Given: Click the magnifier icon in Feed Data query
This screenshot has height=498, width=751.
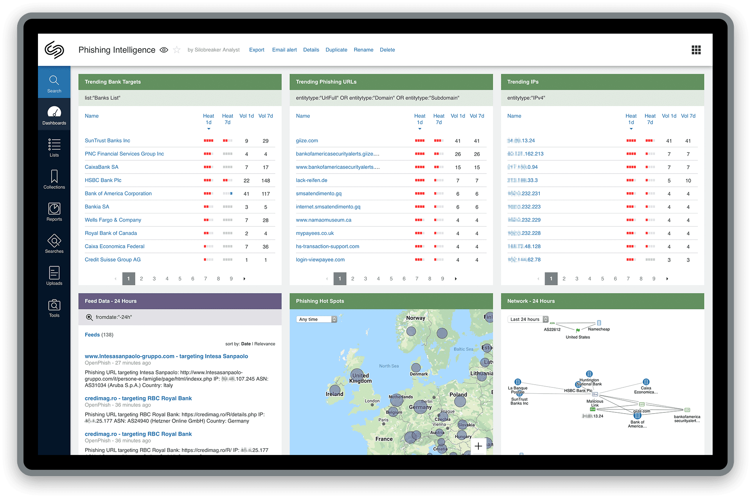Looking at the screenshot, I should click(89, 317).
